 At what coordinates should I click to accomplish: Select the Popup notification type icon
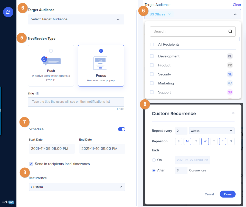[x=101, y=63]
